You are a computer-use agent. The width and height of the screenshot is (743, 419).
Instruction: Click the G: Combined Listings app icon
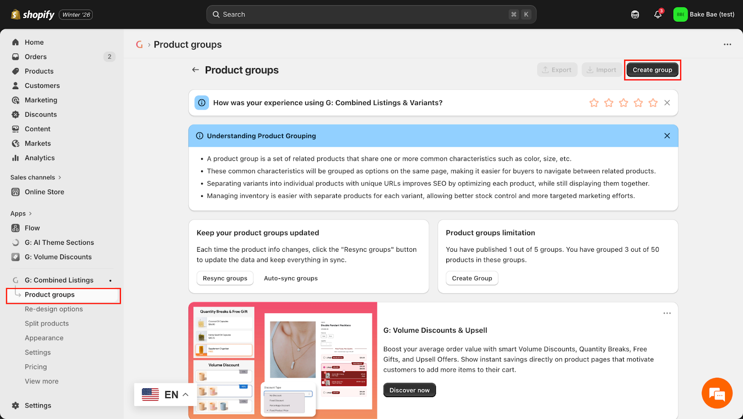point(15,280)
